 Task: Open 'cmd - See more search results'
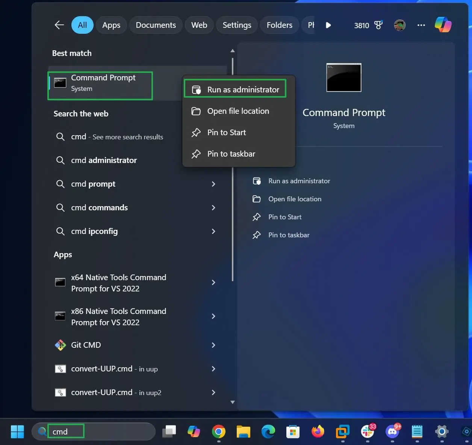coord(117,137)
